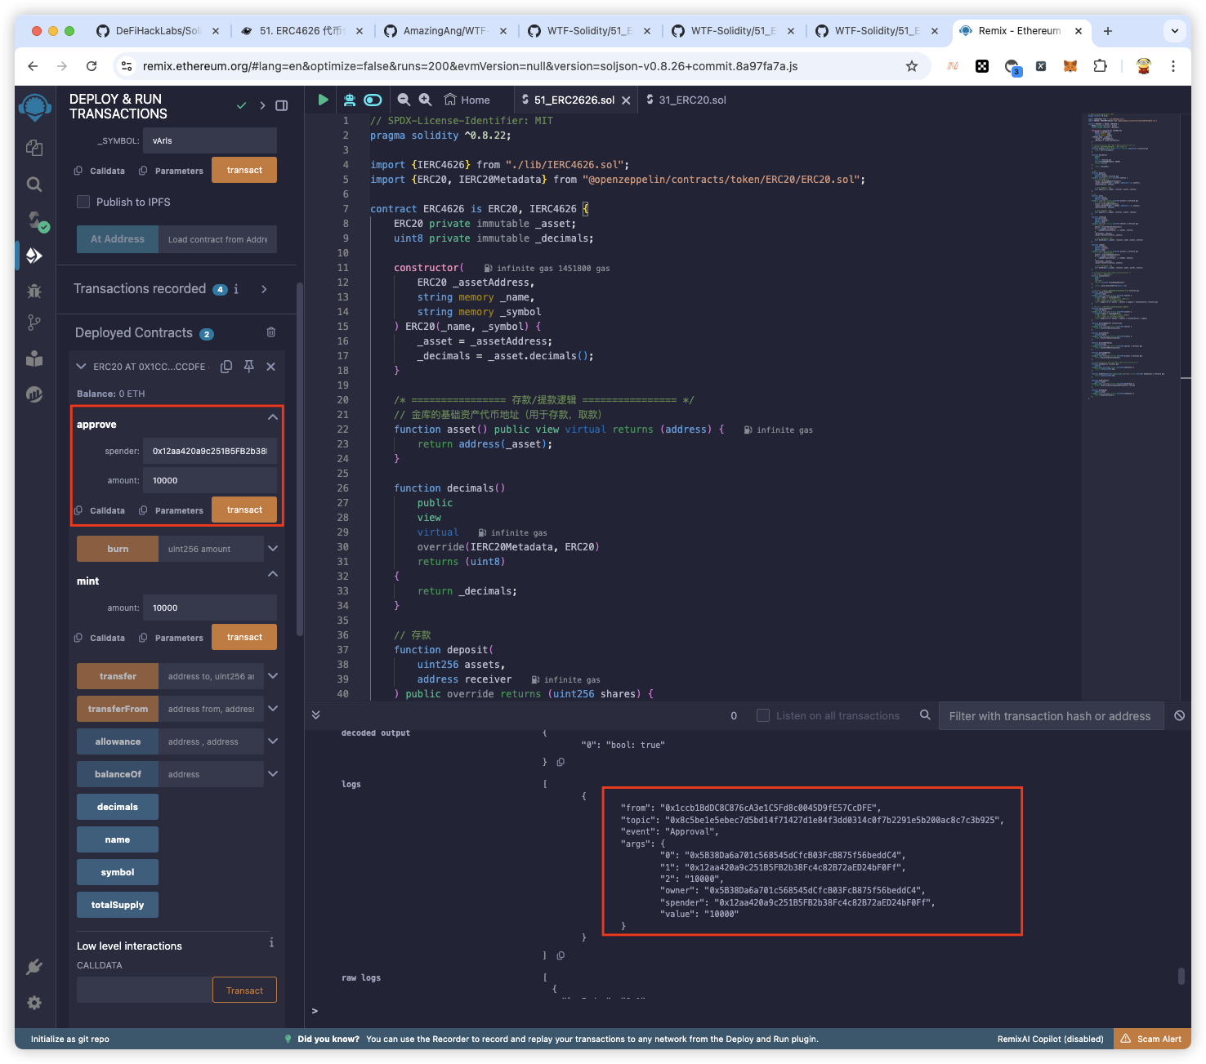Reload the browser page
The height and width of the screenshot is (1064, 1206).
point(92,66)
